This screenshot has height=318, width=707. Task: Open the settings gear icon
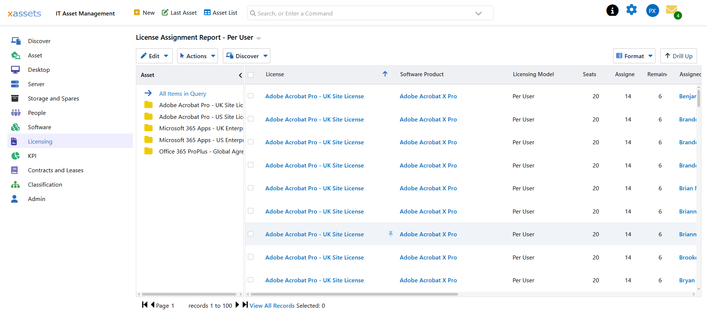(632, 10)
